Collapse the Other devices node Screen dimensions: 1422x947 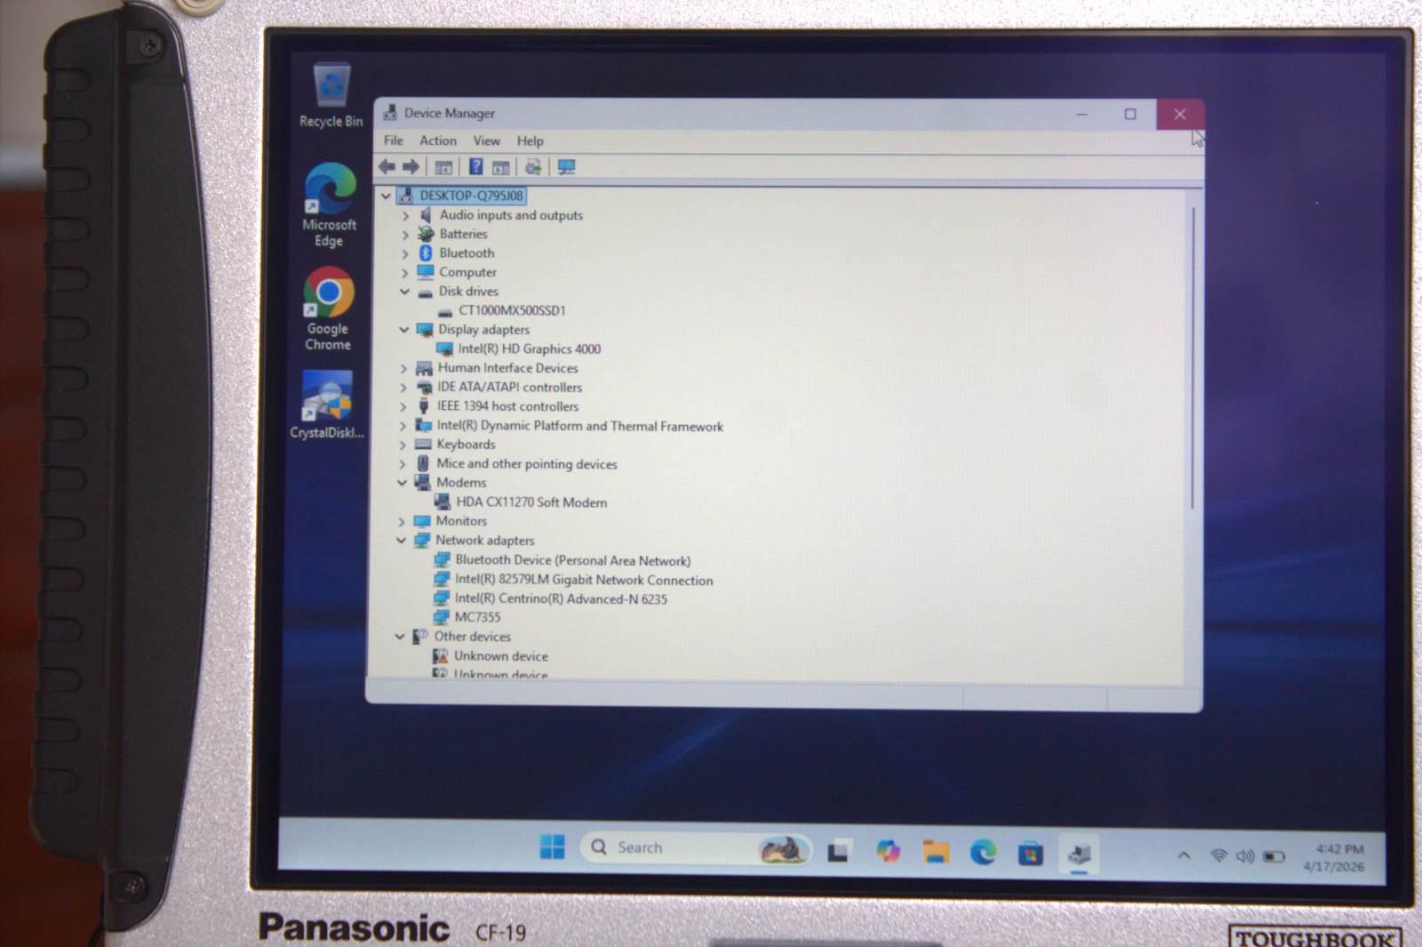[400, 637]
